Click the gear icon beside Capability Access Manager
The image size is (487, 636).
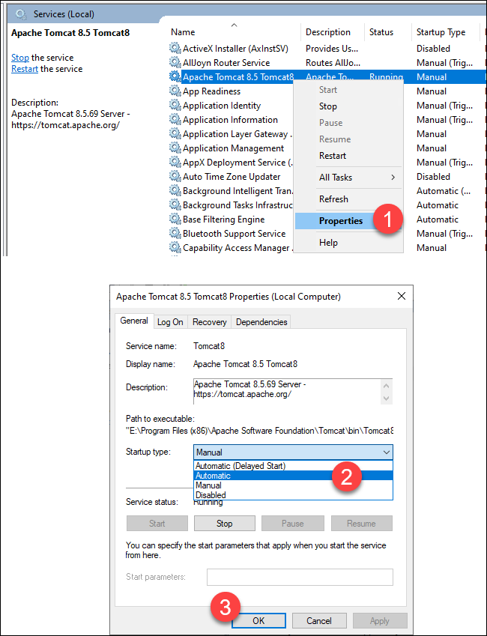[175, 247]
